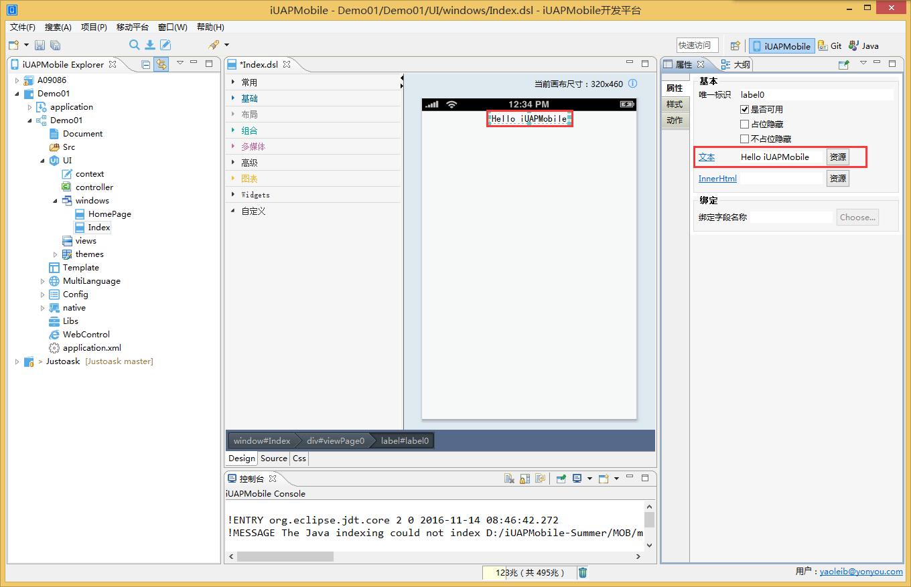Click pin properties icon in 属性 panel
This screenshot has width=911, height=587.
coord(844,64)
